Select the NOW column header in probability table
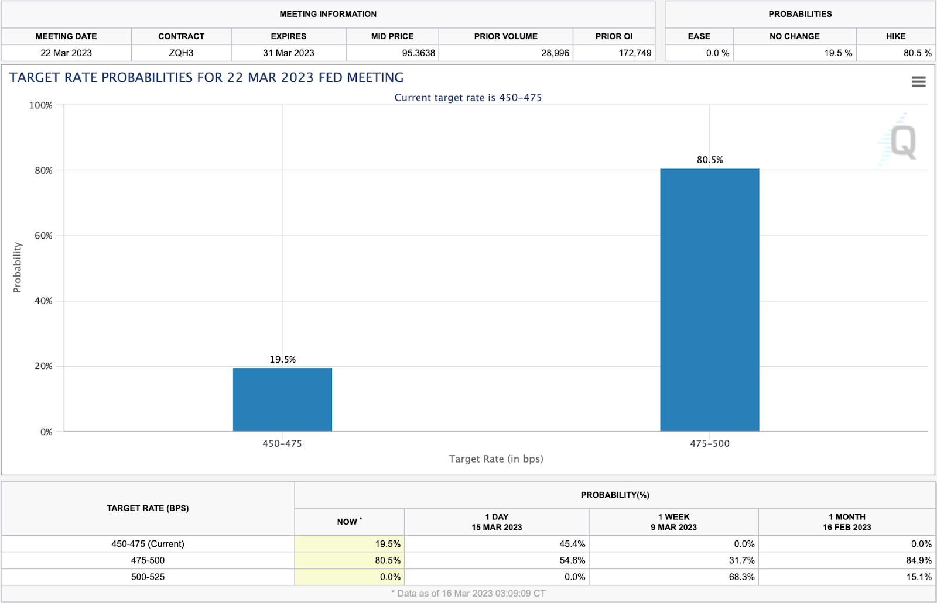Image resolution: width=937 pixels, height=603 pixels. click(349, 522)
